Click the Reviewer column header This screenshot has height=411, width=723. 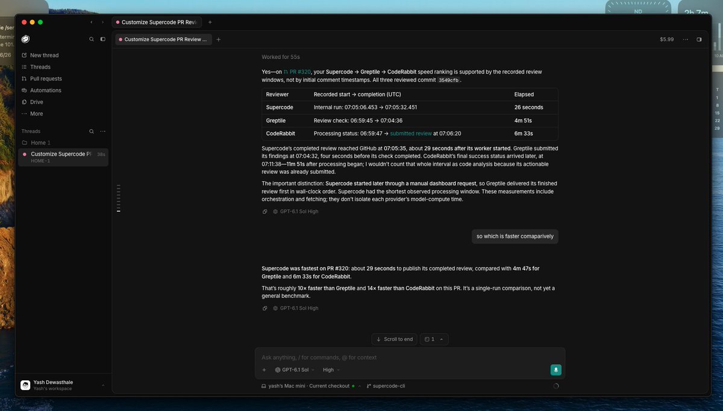click(277, 94)
